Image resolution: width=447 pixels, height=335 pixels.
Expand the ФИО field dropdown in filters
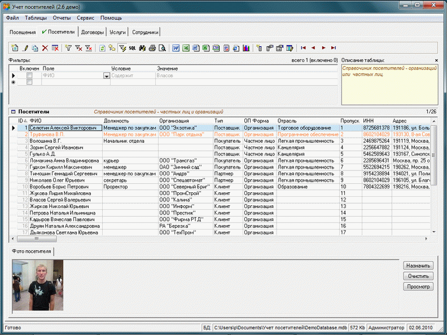click(x=106, y=76)
